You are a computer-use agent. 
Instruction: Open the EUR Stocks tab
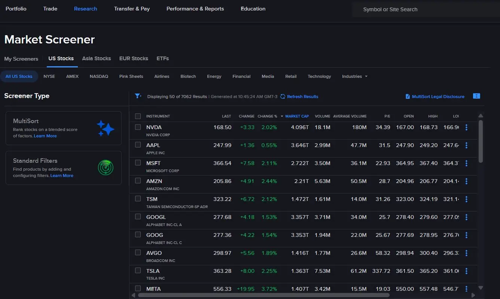pyautogui.click(x=134, y=58)
